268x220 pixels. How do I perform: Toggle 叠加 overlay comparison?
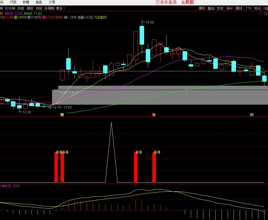point(211,8)
